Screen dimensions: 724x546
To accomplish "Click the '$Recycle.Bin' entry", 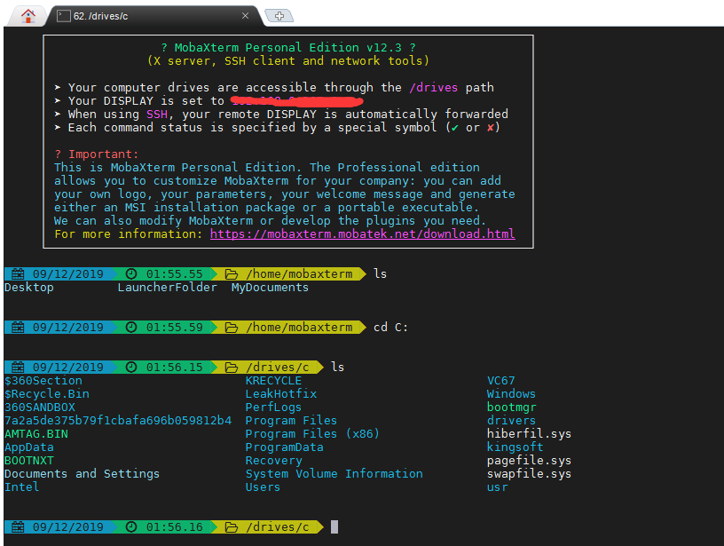I will [x=47, y=394].
